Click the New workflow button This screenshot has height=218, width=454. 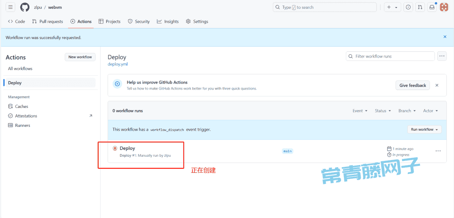[x=80, y=57]
